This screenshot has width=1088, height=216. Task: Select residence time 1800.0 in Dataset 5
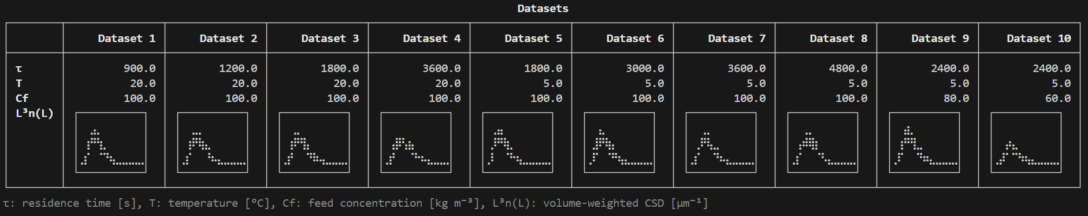[x=543, y=69]
